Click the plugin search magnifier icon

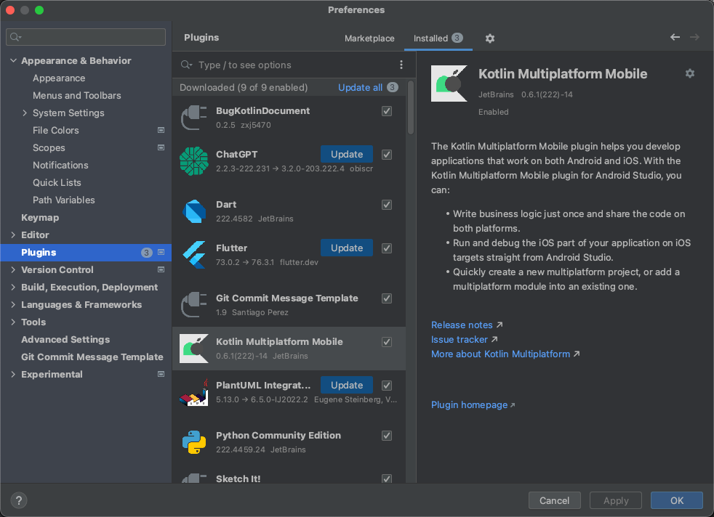pos(186,65)
